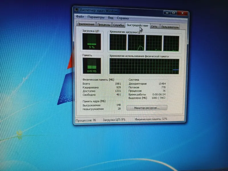Image resolution: width=228 pixels, height=171 pixels.
Task: Click the Task Manager title bar icon
Action: point(77,10)
